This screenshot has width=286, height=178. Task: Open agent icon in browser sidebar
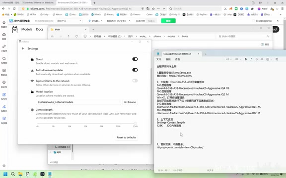pos(4,71)
